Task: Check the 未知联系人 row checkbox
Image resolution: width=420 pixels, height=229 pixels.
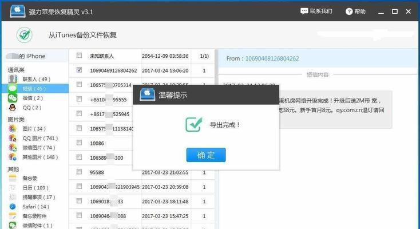Action: pyautogui.click(x=79, y=55)
